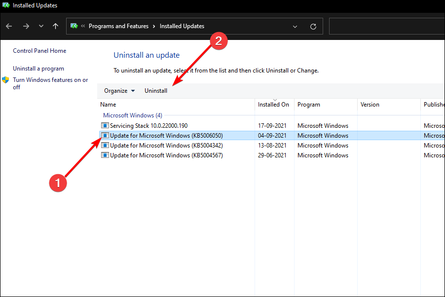This screenshot has height=297, width=445.
Task: Click the address bar Control Panel icon
Action: click(74, 26)
